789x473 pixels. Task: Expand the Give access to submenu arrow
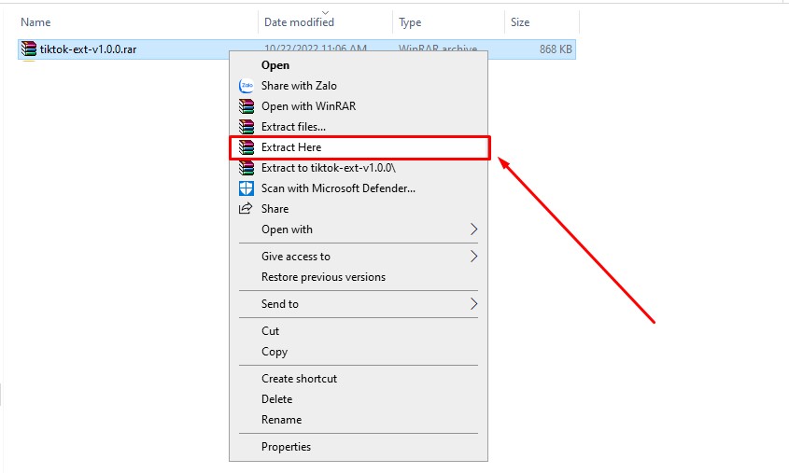click(473, 257)
